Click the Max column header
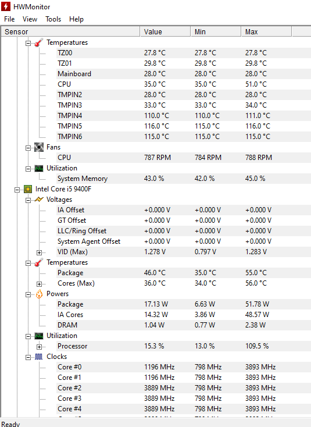Screen dimensions: 311x427 266,31
